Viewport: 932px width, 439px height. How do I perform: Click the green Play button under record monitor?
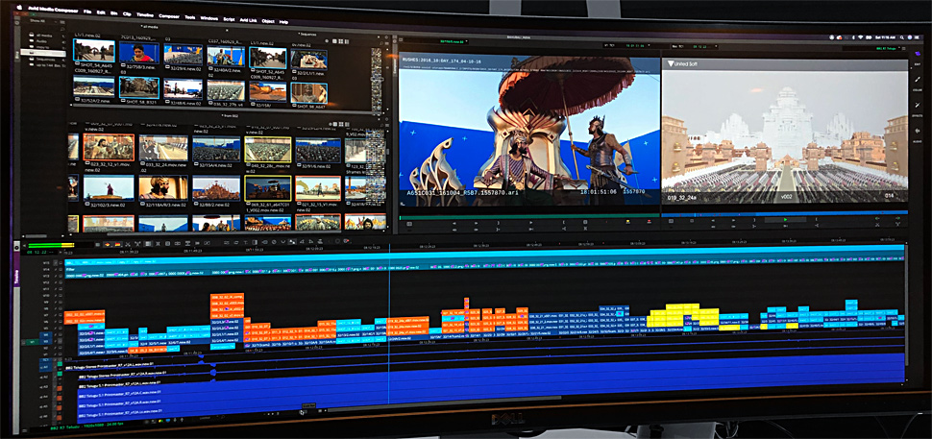(x=785, y=219)
